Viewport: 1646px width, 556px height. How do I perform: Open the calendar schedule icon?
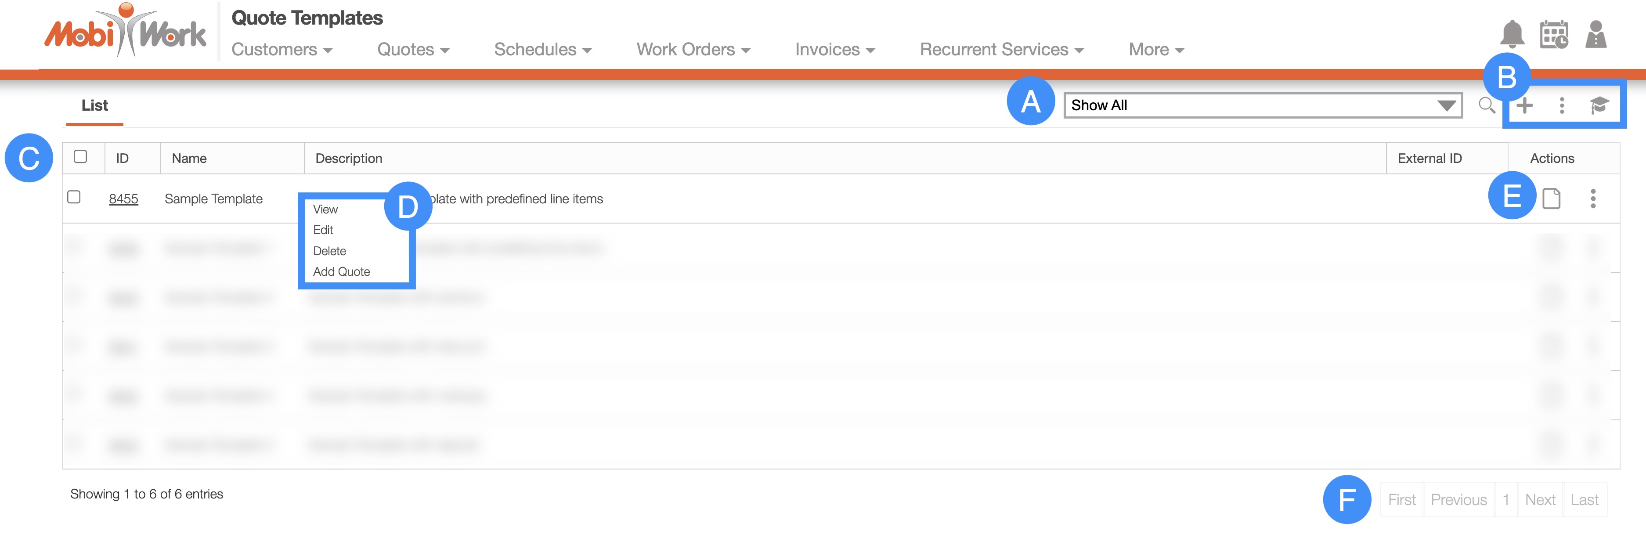pos(1553,34)
